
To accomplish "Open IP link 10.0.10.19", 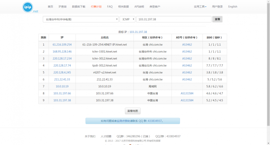I will 62,86.
